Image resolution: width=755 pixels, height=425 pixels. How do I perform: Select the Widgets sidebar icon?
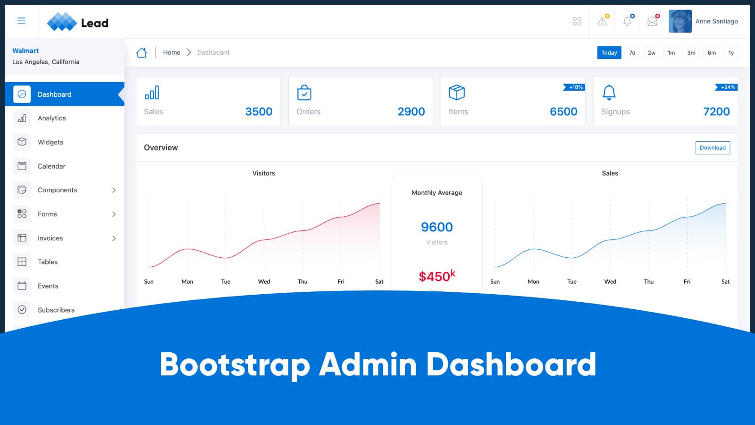pyautogui.click(x=22, y=142)
